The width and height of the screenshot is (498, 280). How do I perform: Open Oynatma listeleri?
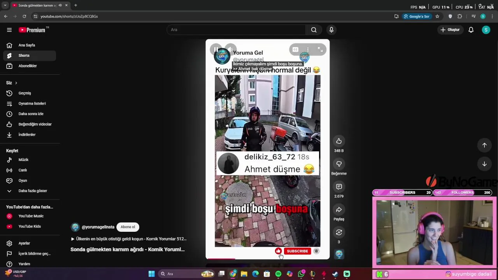click(x=29, y=103)
